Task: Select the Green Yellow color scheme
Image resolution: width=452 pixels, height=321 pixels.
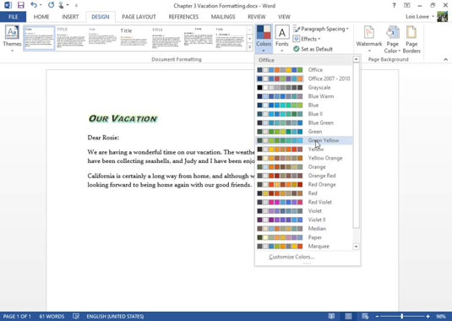Action: (x=304, y=140)
